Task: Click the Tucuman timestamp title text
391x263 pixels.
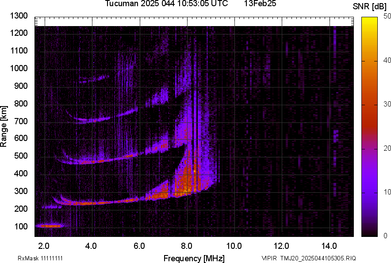Action: (166, 4)
